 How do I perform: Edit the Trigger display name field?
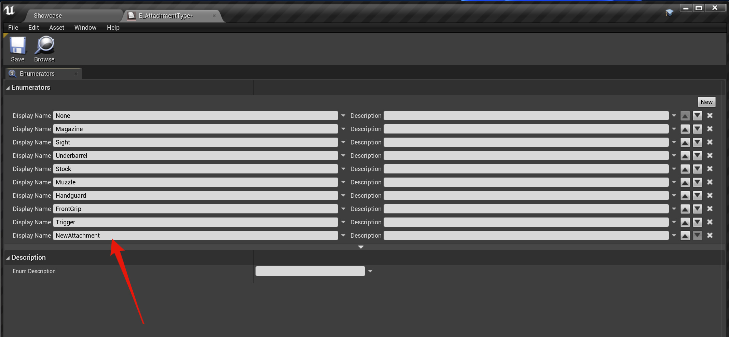pyautogui.click(x=195, y=222)
